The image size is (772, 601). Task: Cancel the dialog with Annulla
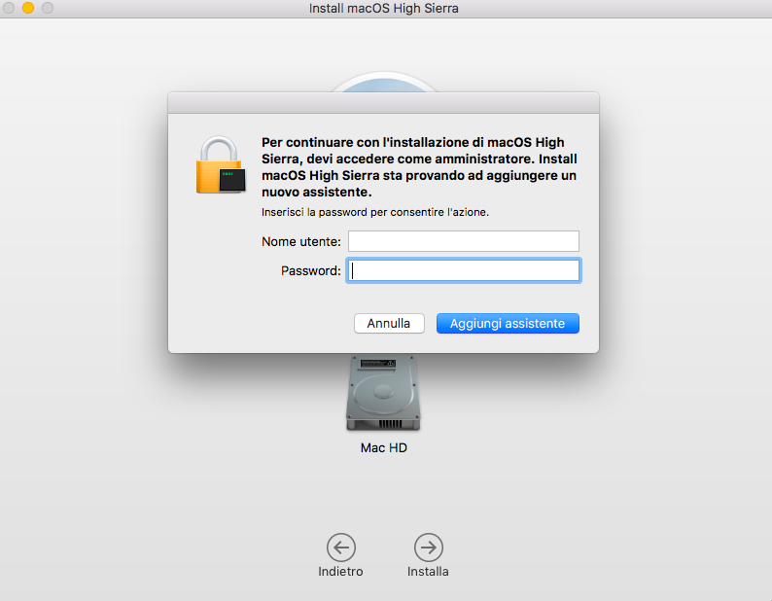point(389,324)
